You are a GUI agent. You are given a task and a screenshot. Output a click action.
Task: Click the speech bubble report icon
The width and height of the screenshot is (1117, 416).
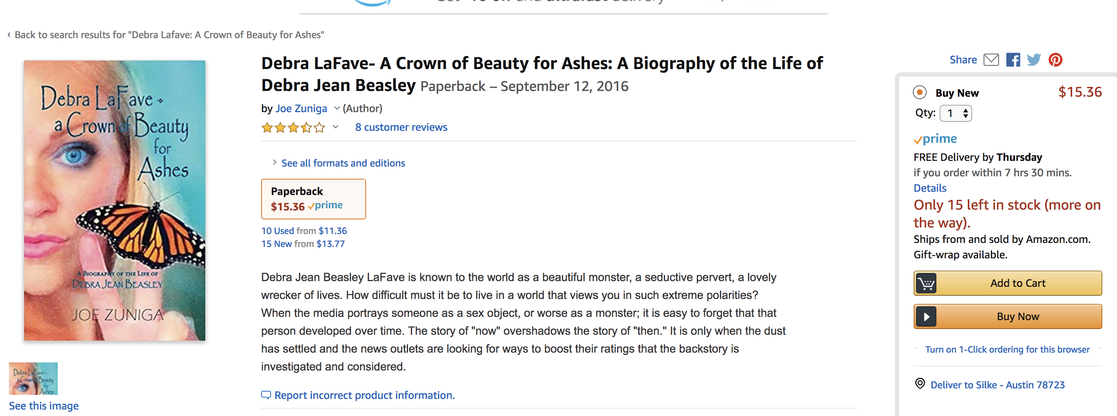(x=266, y=395)
